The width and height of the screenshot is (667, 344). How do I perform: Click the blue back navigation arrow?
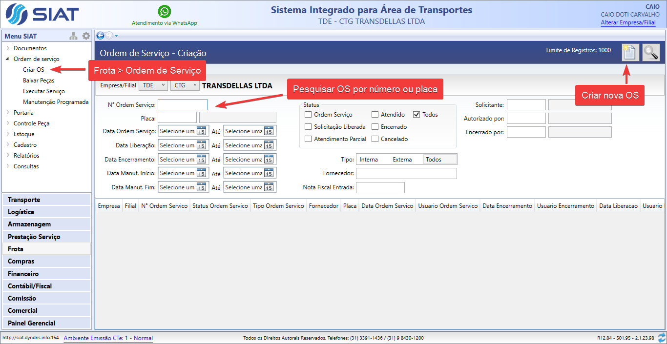[x=100, y=35]
